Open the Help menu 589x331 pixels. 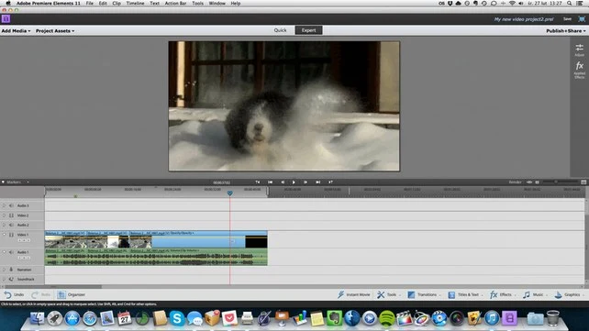point(236,3)
